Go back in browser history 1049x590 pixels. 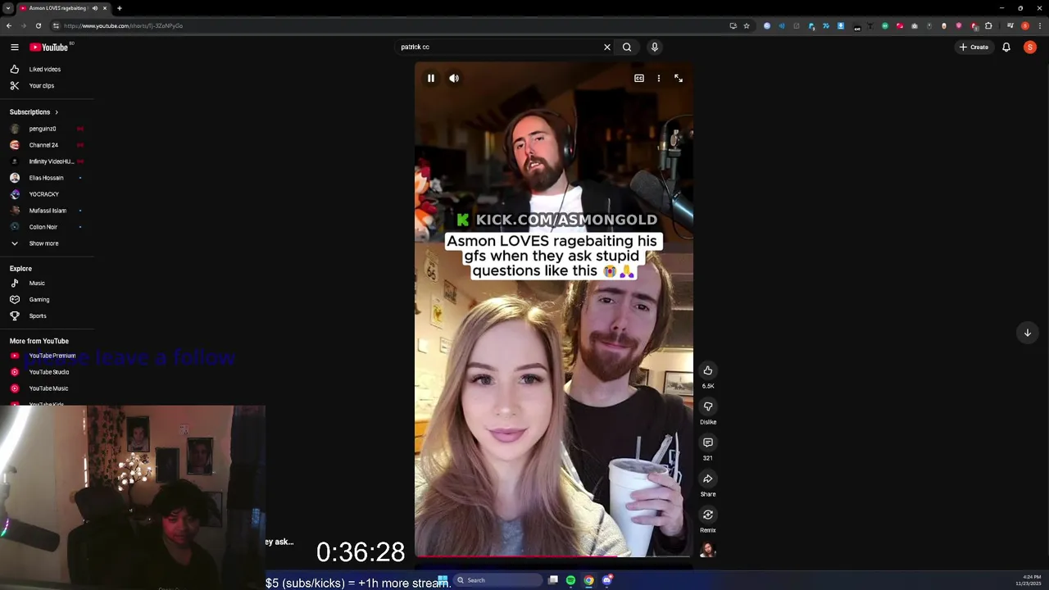tap(9, 25)
